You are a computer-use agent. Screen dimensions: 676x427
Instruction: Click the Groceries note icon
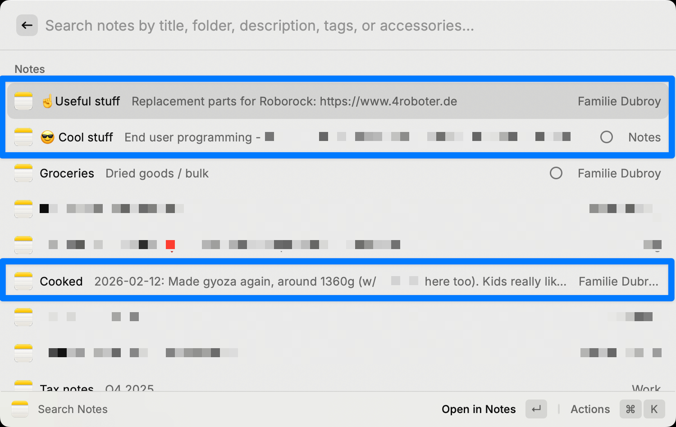click(23, 173)
